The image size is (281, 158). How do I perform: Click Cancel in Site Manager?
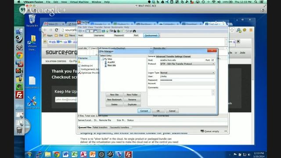[x=172, y=111]
